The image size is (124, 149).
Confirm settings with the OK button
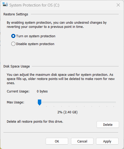[x=57, y=141]
